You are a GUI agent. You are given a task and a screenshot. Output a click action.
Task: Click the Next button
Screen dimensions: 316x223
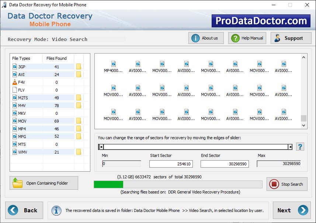[291, 210]
